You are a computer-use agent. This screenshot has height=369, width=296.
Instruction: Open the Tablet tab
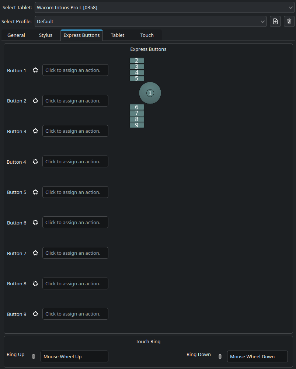(118, 35)
